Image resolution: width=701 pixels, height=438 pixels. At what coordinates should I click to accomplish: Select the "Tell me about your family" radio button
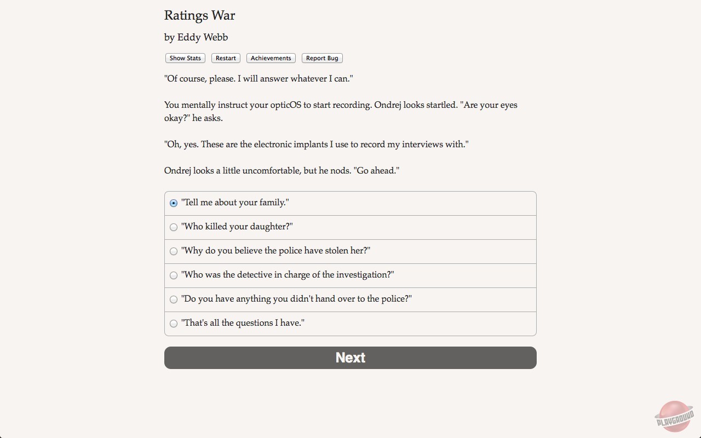coord(174,203)
